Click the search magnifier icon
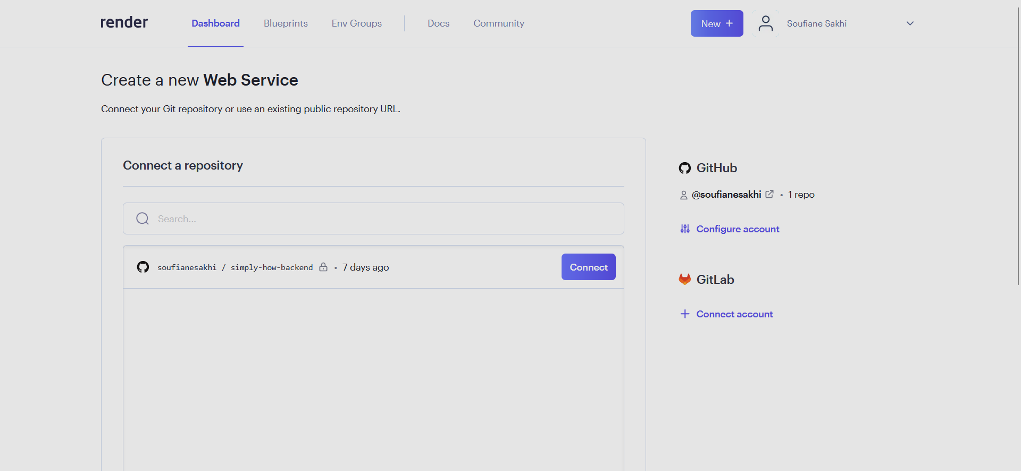Screen dimensions: 1021x471 click(143, 218)
